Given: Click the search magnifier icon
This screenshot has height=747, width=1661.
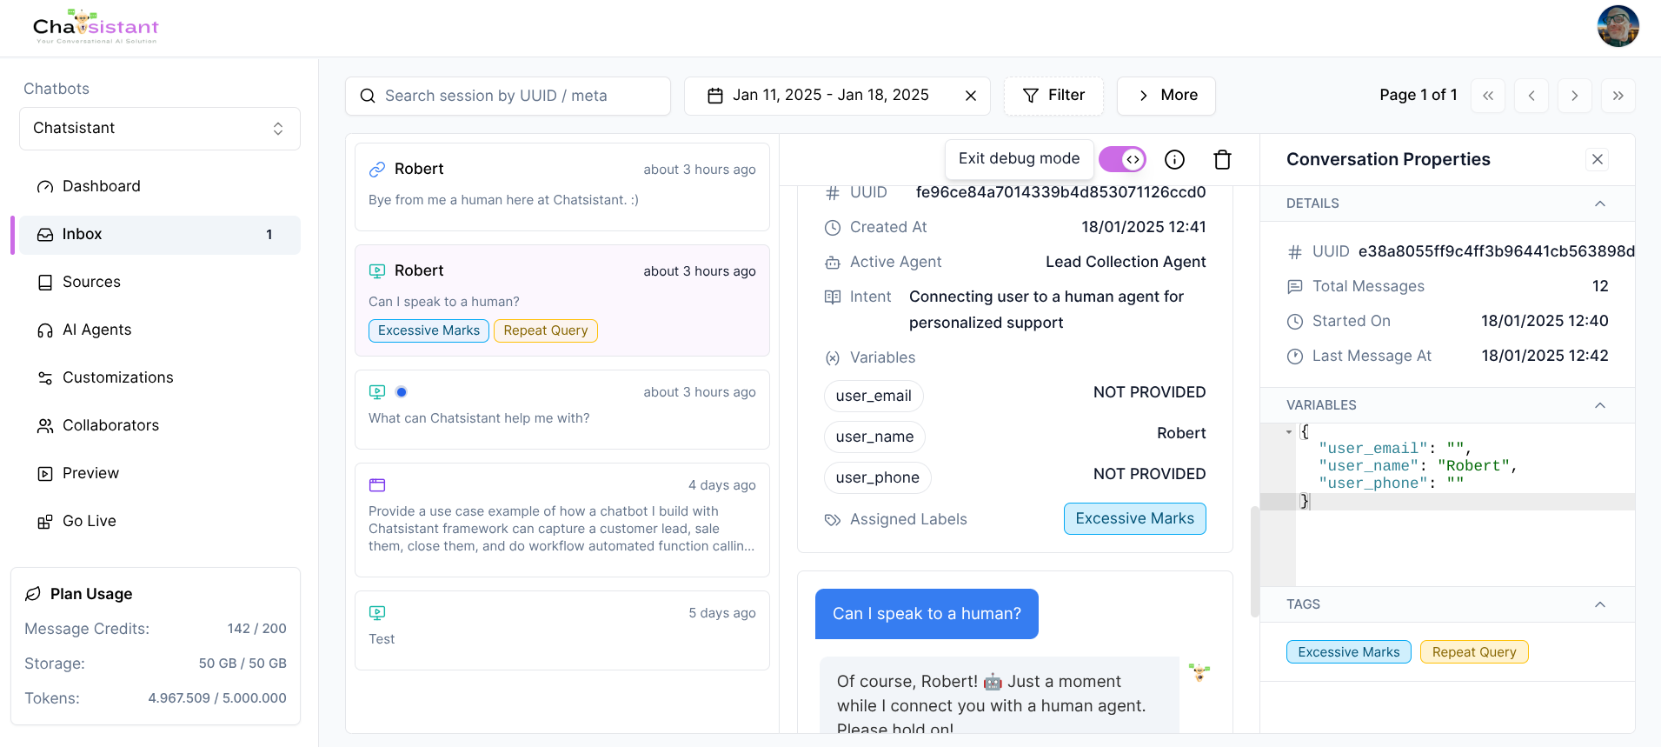Looking at the screenshot, I should pyautogui.click(x=368, y=96).
